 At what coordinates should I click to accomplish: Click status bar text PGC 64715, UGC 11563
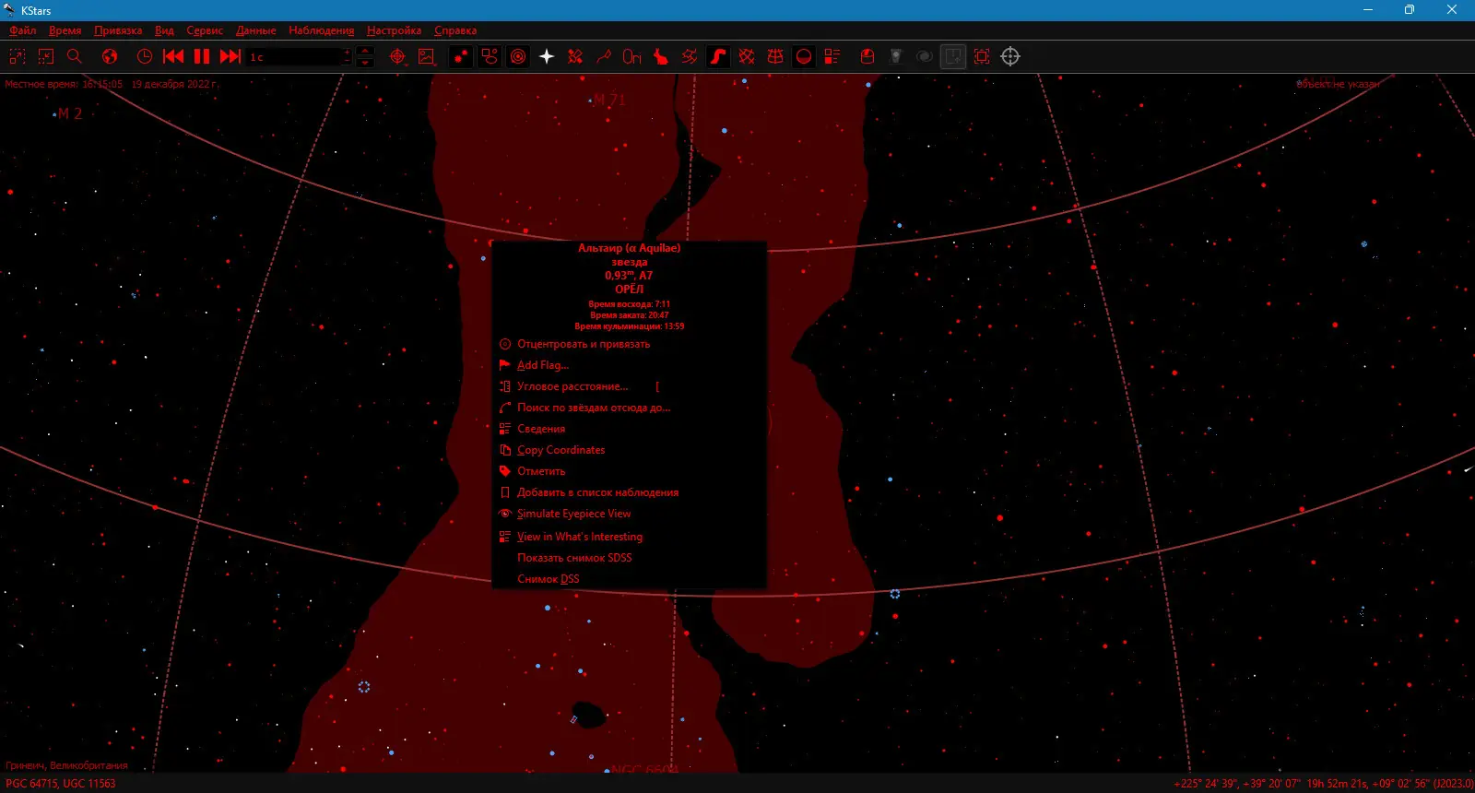61,784
